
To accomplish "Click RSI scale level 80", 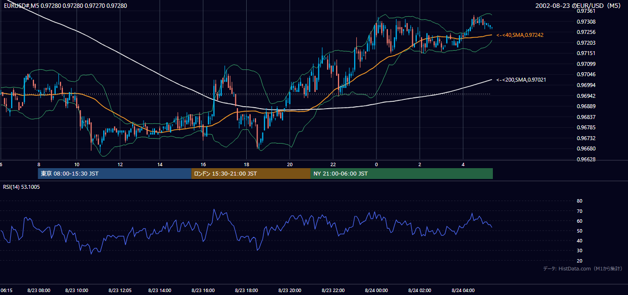I will pos(579,201).
